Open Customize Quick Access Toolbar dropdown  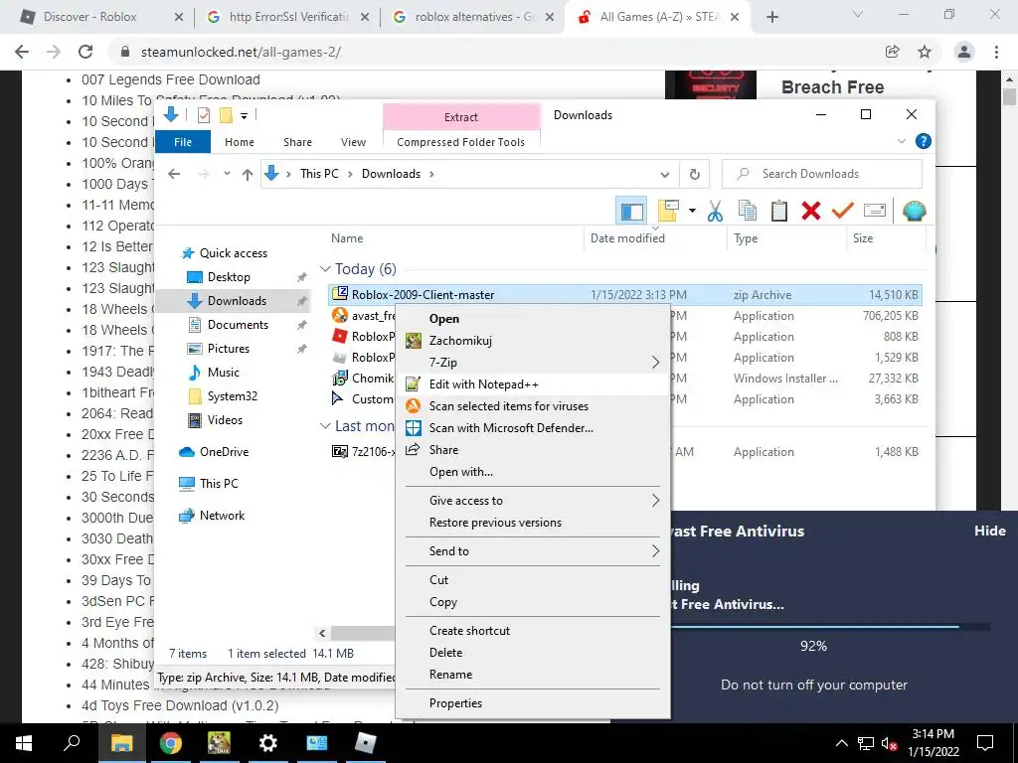245,116
